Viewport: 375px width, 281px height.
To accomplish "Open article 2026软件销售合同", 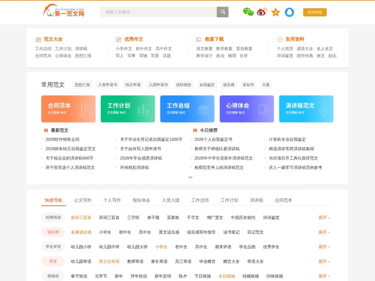I will pyautogui.click(x=62, y=140).
